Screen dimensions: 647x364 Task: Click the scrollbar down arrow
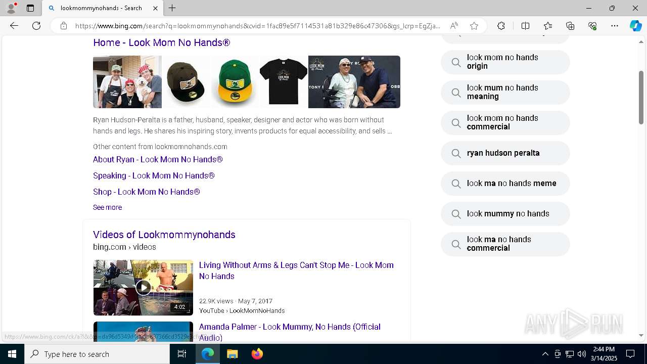pyautogui.click(x=641, y=335)
